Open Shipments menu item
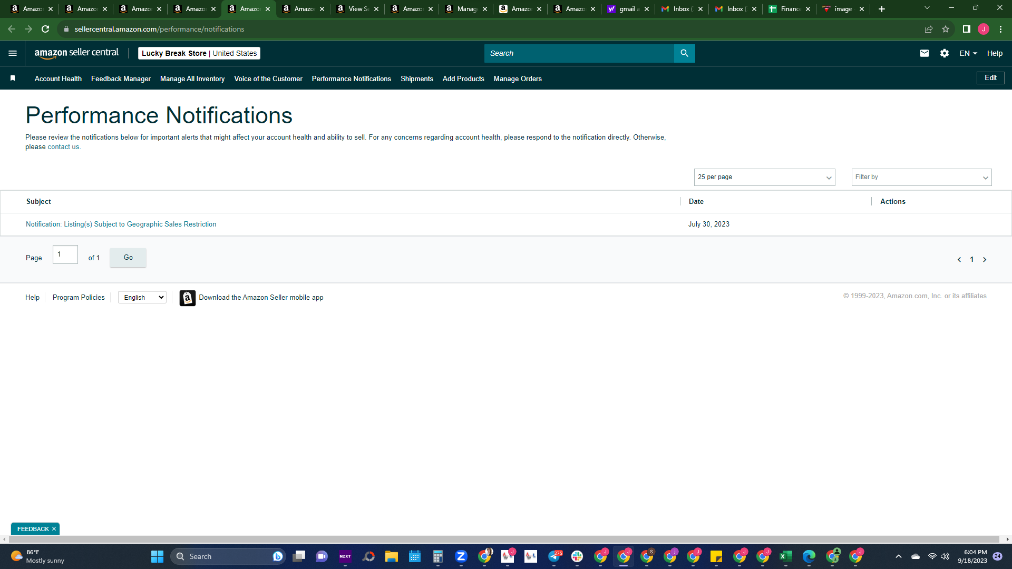The image size is (1012, 569). coord(417,79)
